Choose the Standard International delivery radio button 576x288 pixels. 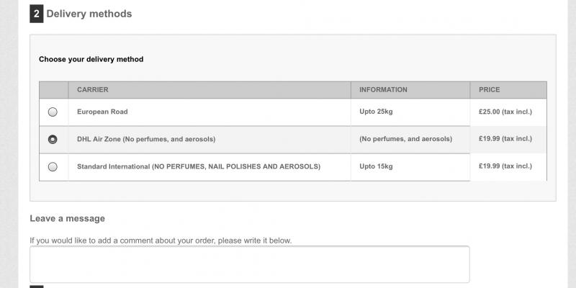(53, 166)
